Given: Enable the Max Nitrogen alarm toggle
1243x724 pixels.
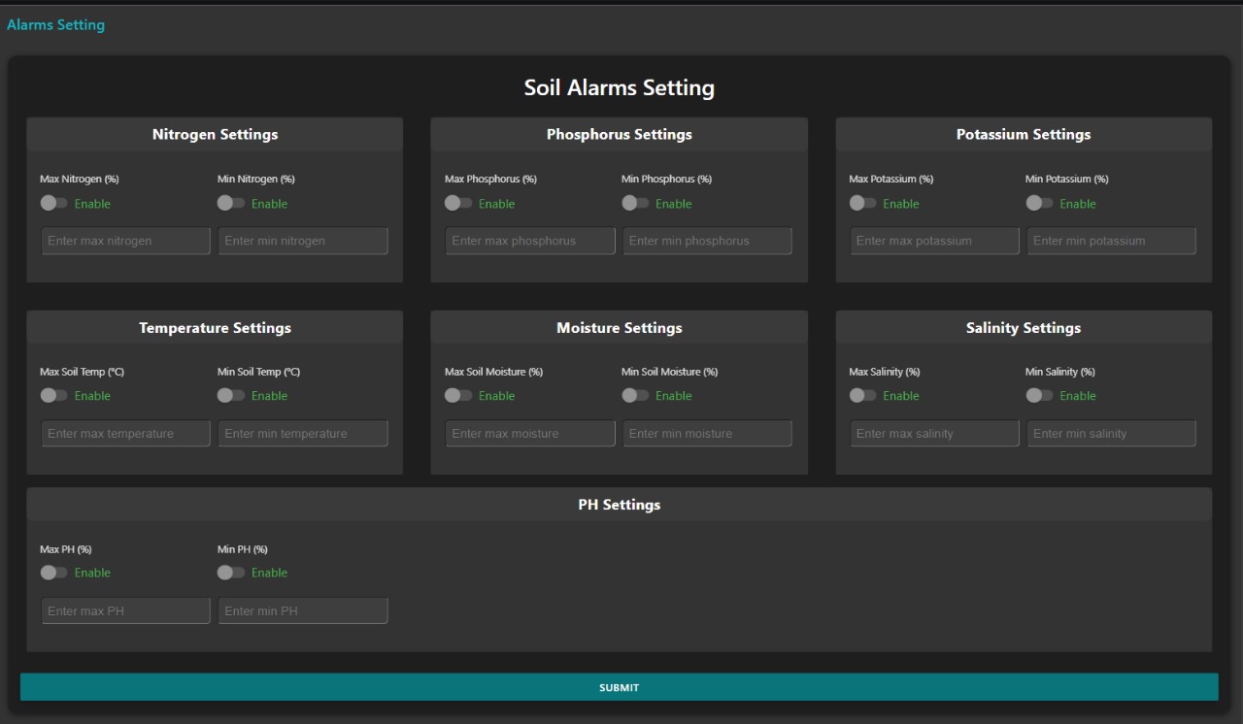Looking at the screenshot, I should [54, 203].
